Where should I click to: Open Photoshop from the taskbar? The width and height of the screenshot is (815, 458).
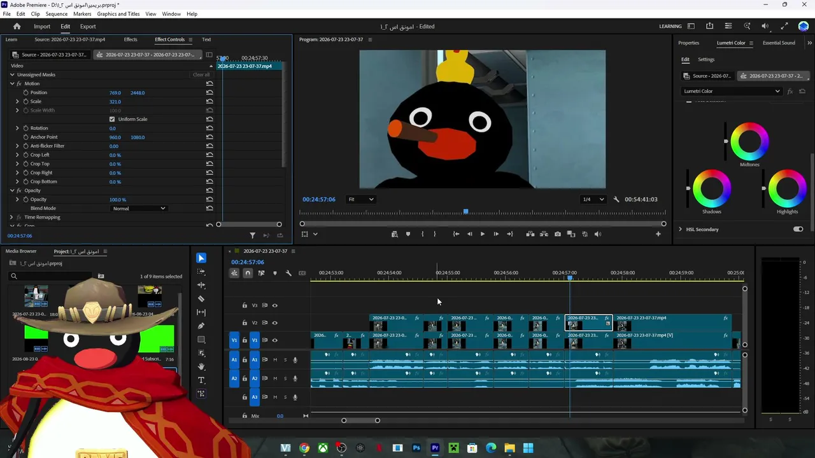point(416,448)
